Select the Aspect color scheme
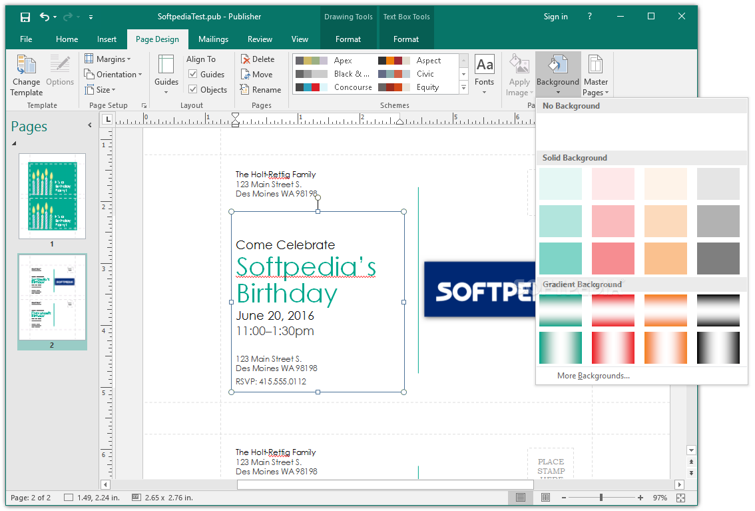Viewport: 755px width, 511px height. point(417,61)
